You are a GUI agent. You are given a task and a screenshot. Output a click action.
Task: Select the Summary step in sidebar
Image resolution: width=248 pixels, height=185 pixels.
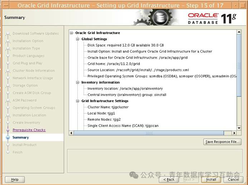point(21,137)
